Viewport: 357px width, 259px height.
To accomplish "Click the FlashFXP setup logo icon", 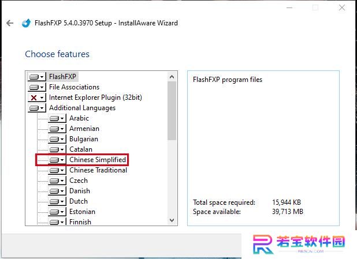I will pyautogui.click(x=27, y=23).
